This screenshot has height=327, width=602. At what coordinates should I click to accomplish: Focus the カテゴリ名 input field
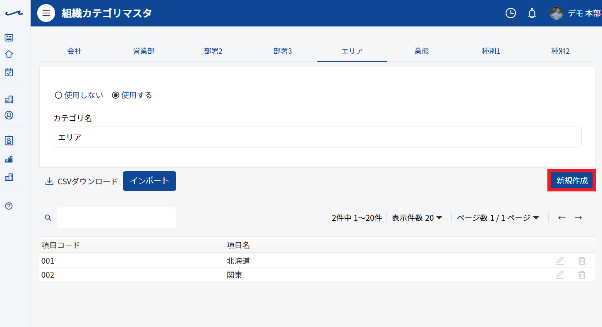click(x=317, y=137)
